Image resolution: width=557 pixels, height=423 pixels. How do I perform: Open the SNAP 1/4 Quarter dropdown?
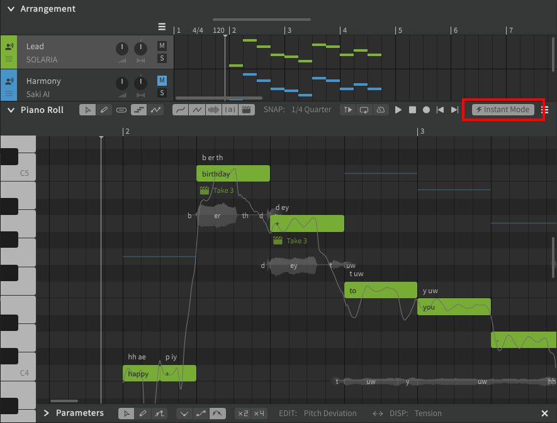point(312,109)
